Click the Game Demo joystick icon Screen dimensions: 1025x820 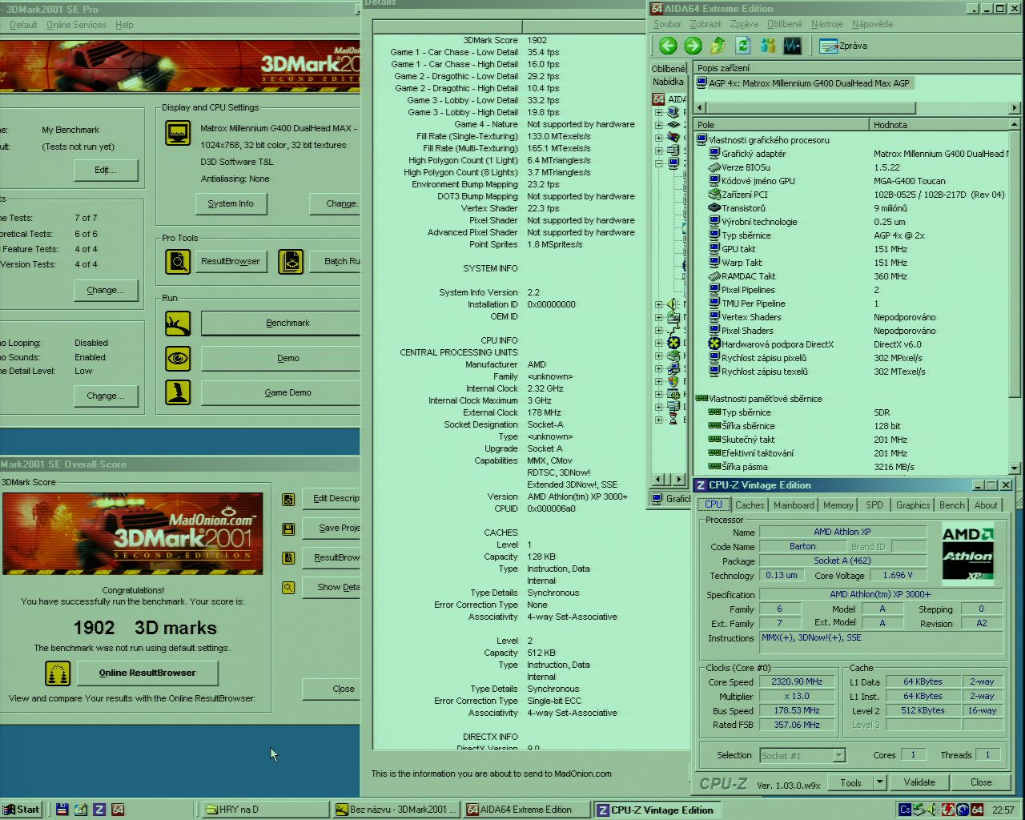(178, 392)
